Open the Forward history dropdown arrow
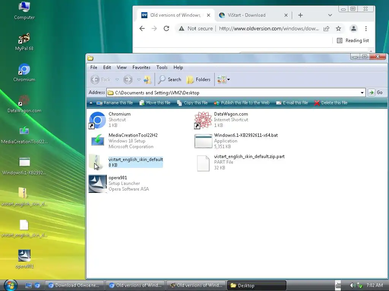Screen dimensions: 389x291 [x=139, y=80]
